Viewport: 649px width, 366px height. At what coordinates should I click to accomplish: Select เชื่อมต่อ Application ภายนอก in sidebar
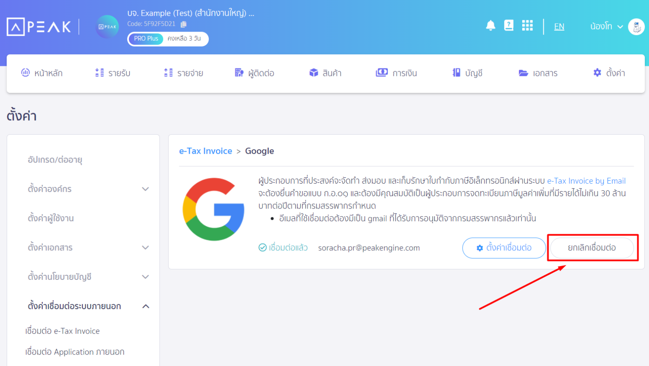[75, 352]
